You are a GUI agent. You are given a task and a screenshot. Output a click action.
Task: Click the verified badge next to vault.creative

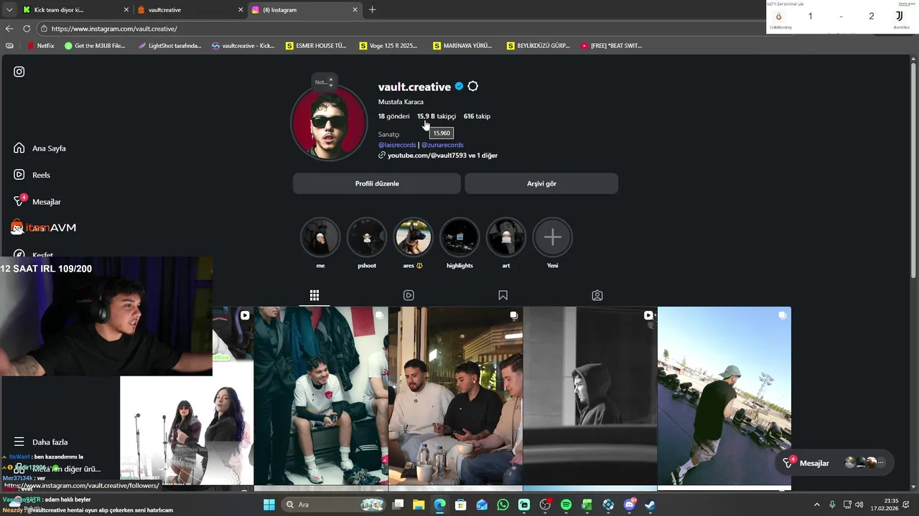[458, 87]
